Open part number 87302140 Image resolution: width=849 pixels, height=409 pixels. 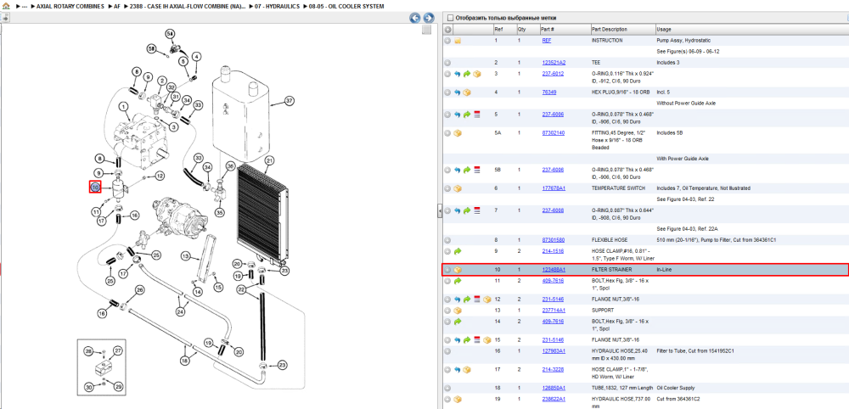554,133
